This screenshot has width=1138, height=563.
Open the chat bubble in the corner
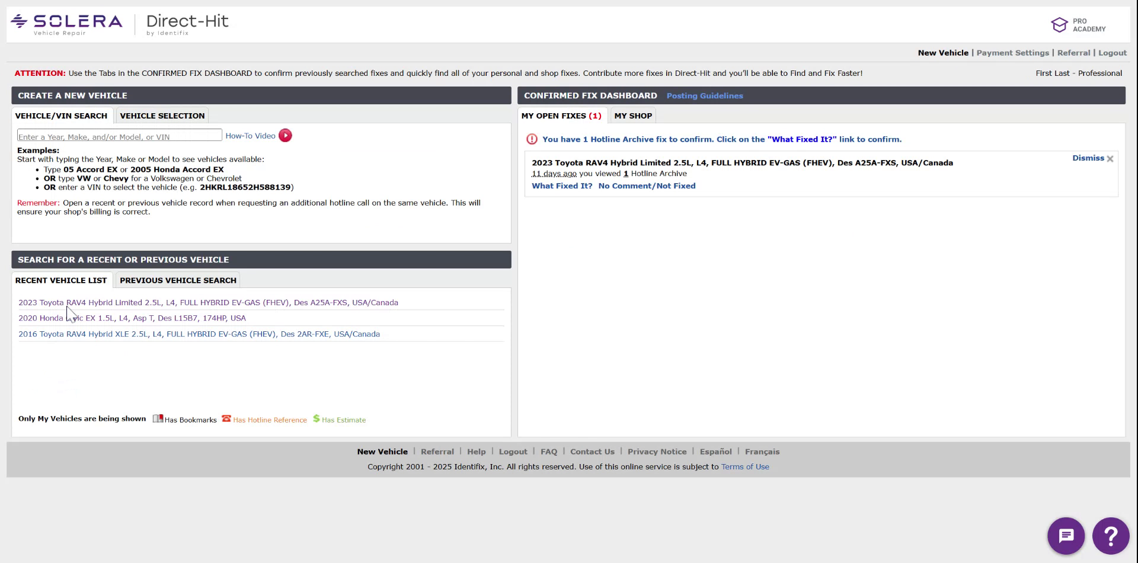tap(1066, 535)
